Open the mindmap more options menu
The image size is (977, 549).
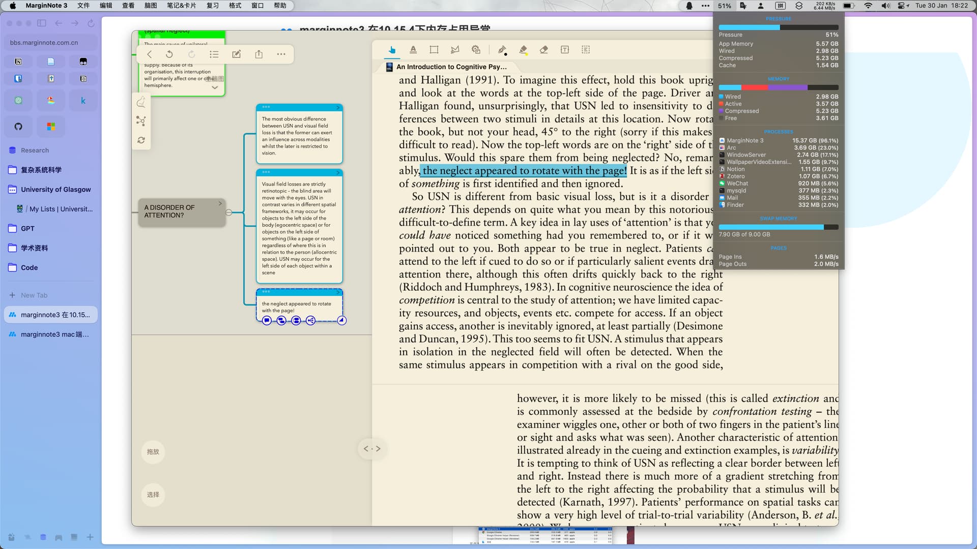pyautogui.click(x=281, y=54)
